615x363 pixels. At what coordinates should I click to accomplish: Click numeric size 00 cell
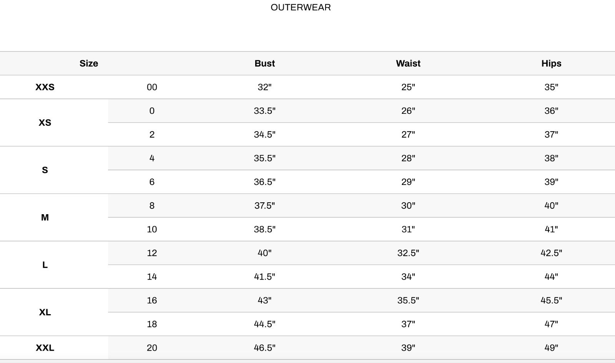(x=152, y=87)
